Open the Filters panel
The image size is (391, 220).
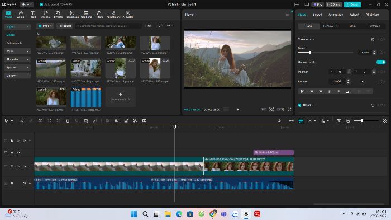point(99,15)
